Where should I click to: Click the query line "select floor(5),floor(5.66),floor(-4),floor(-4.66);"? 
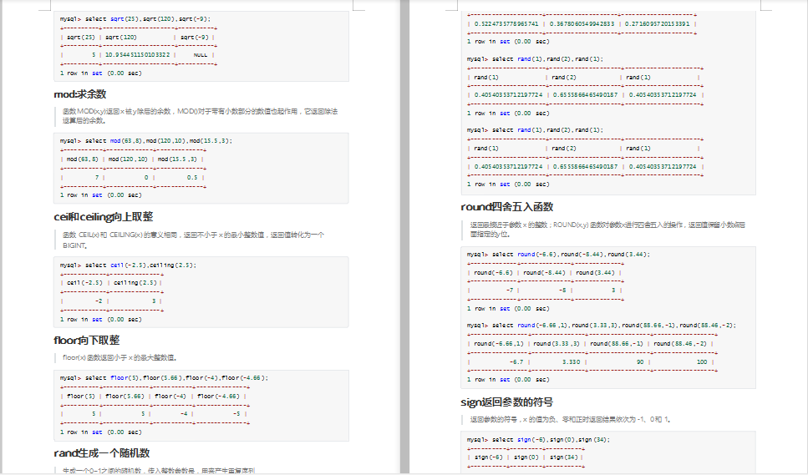coord(177,377)
